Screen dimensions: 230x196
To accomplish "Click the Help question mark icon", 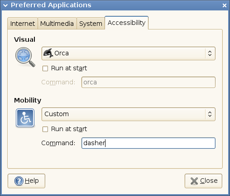I will click(x=19, y=181).
